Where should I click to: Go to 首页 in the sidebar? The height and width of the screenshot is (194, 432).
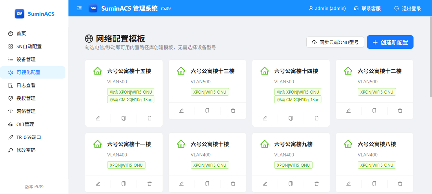[x=33, y=33]
